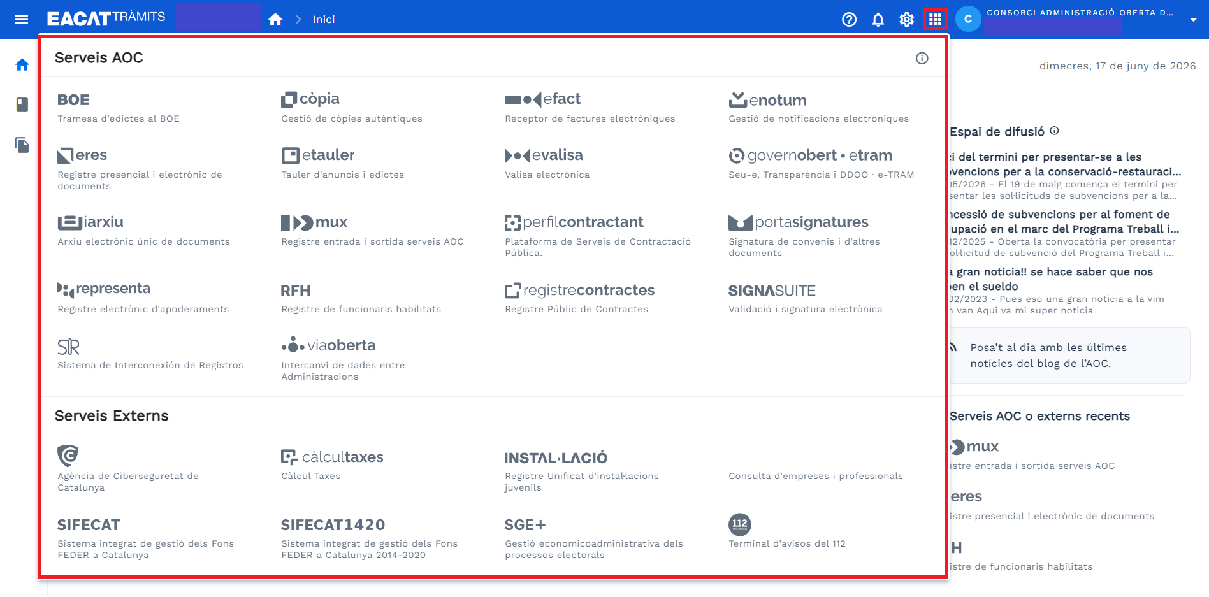The image size is (1209, 597).
Task: Open settings gear icon in header
Action: [x=906, y=19]
